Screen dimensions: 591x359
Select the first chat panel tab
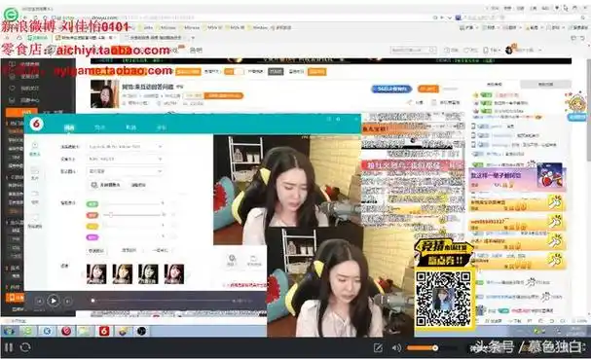(495, 84)
